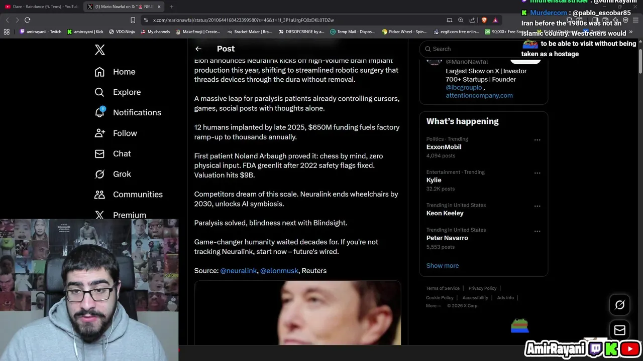643x361 pixels.
Task: Open floating Grok button
Action: (620, 304)
